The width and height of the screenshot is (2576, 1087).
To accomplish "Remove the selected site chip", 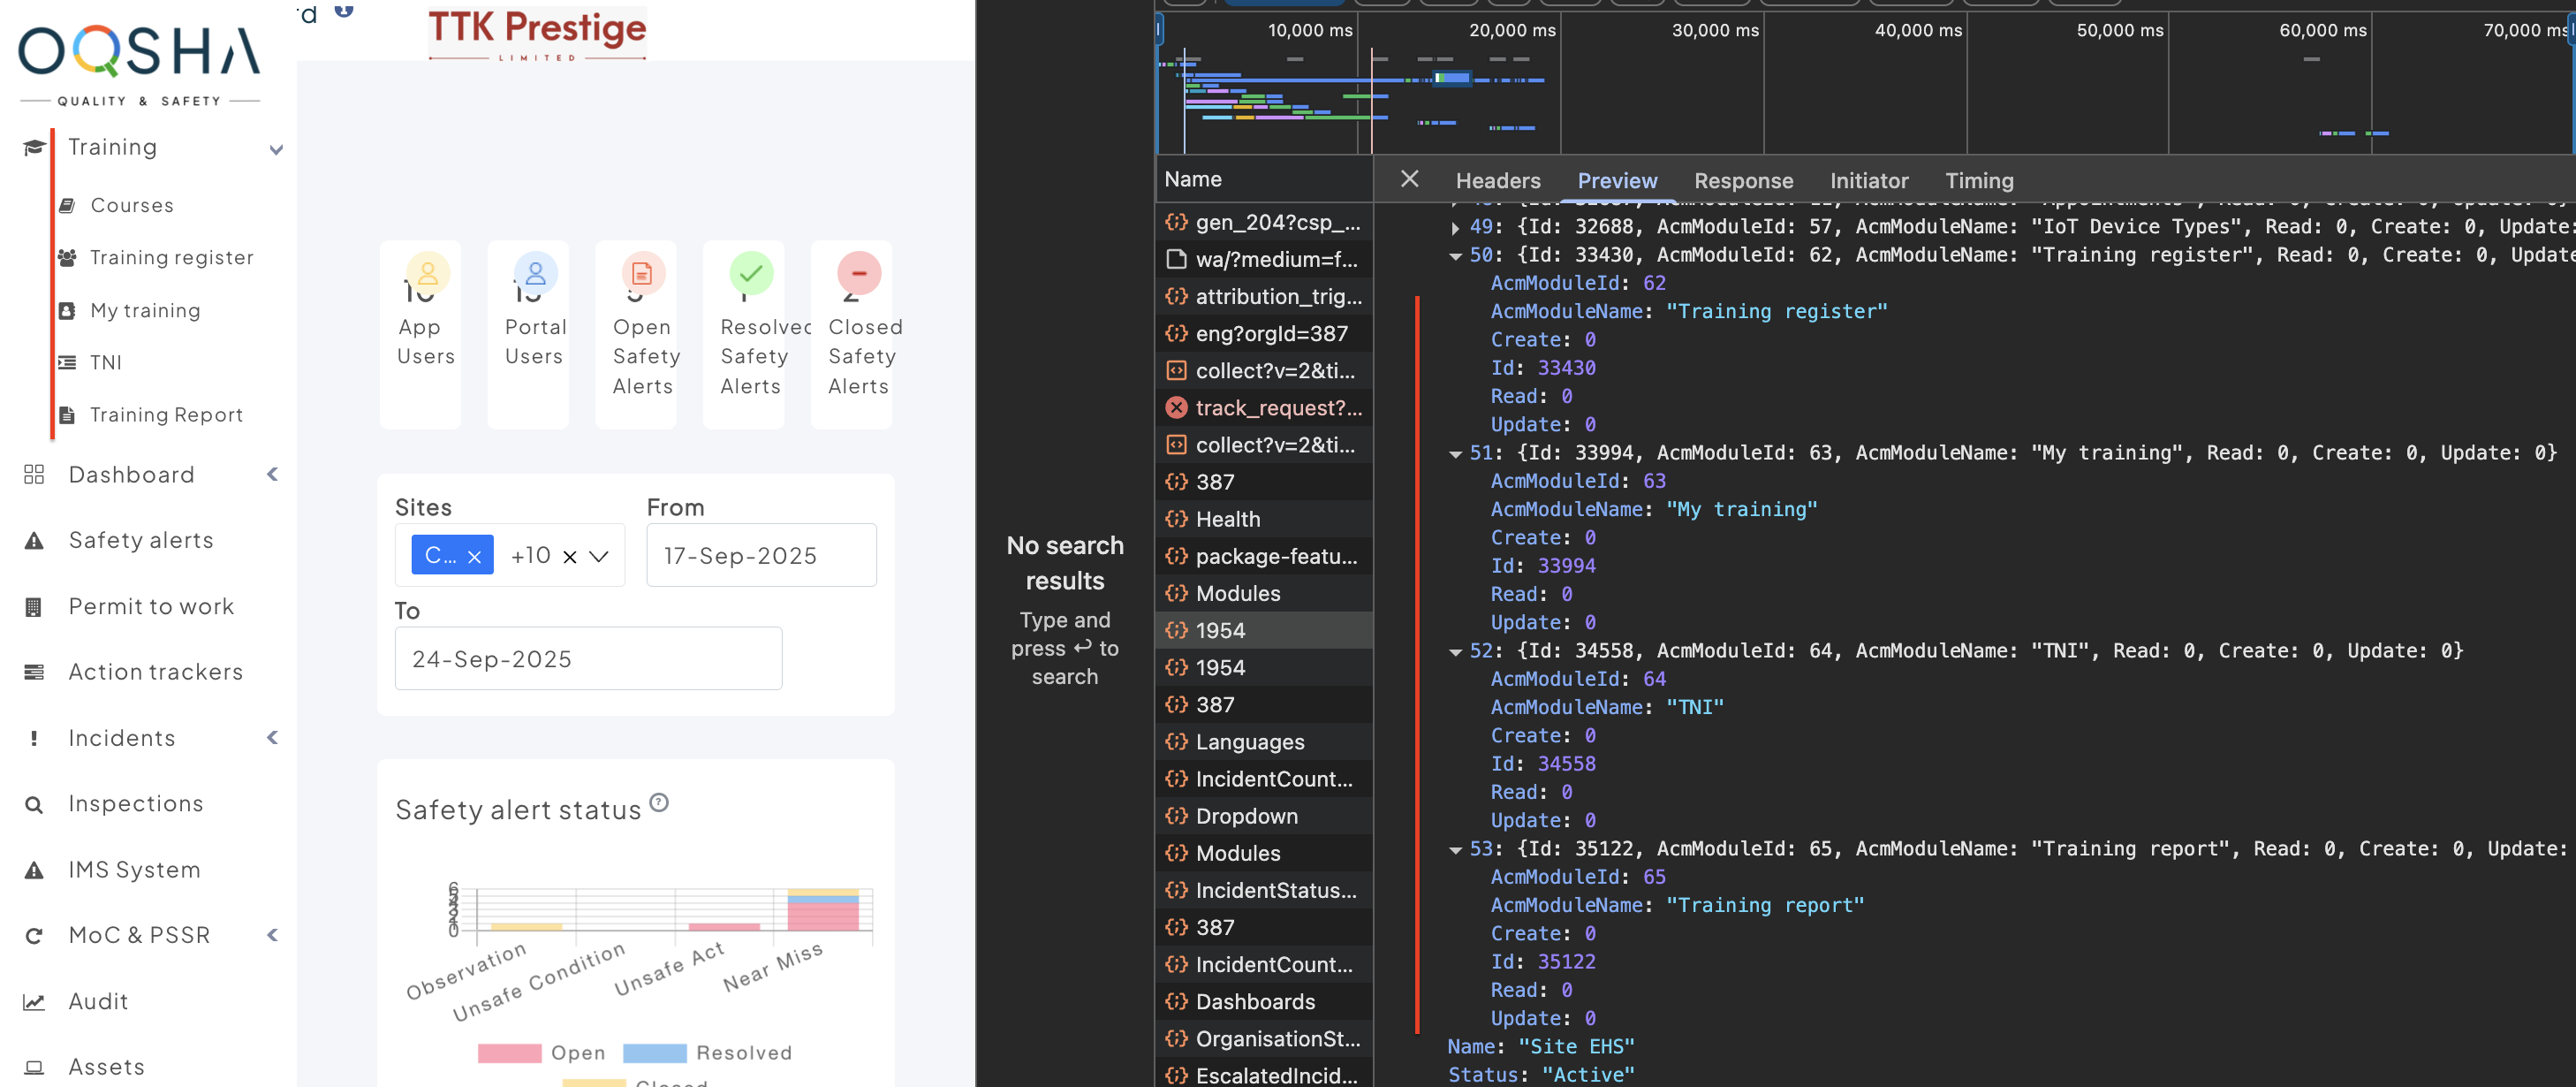I will pyautogui.click(x=475, y=557).
